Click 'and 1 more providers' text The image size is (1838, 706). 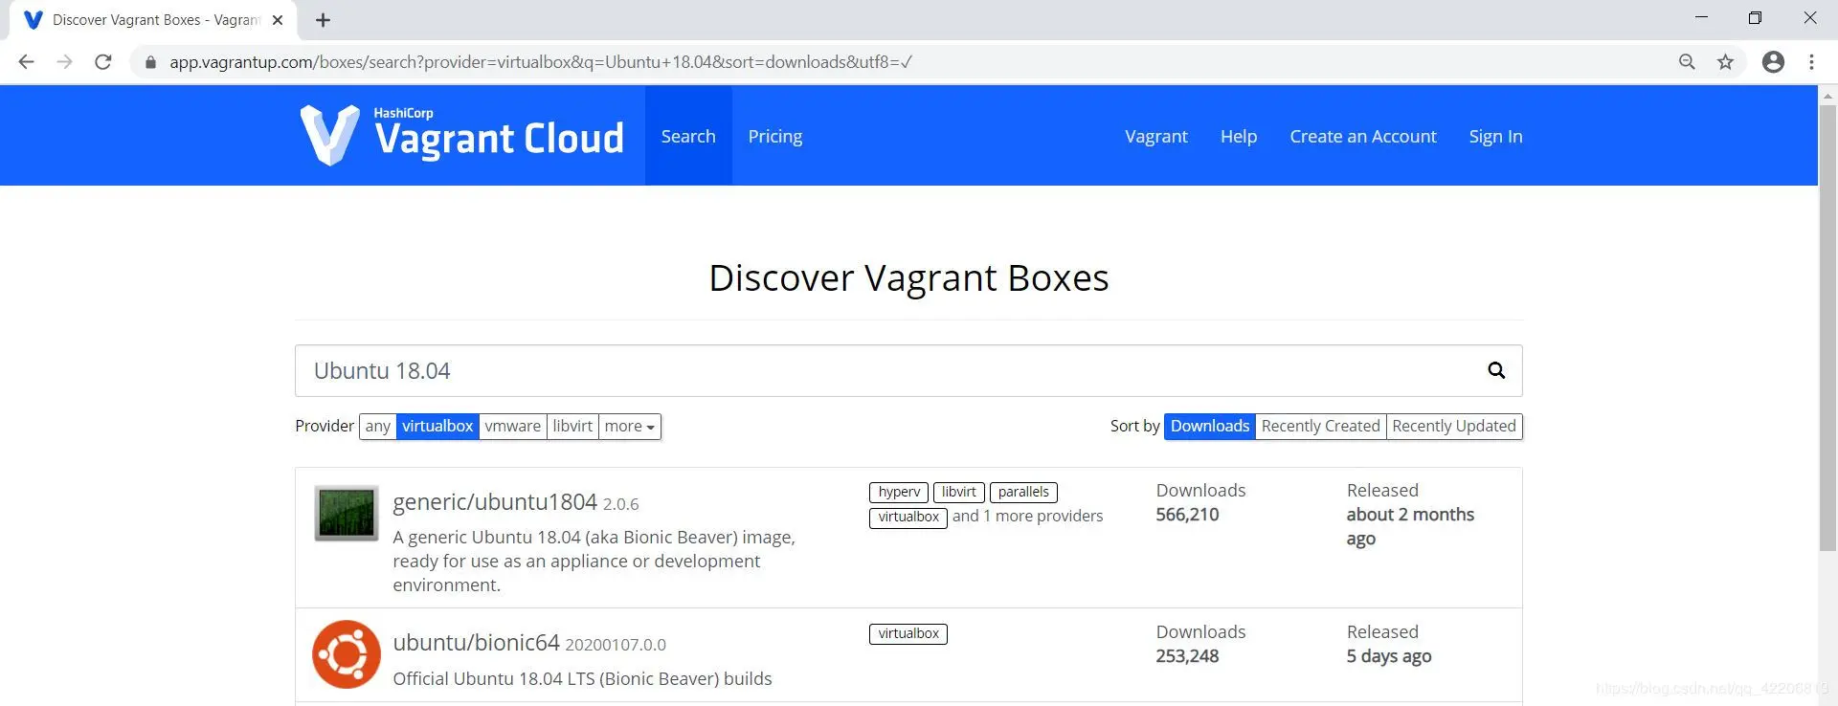(1027, 517)
